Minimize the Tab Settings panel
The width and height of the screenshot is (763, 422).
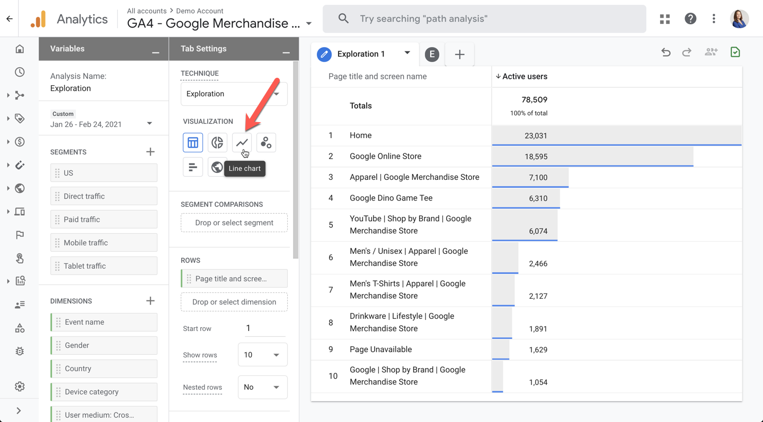pyautogui.click(x=286, y=52)
